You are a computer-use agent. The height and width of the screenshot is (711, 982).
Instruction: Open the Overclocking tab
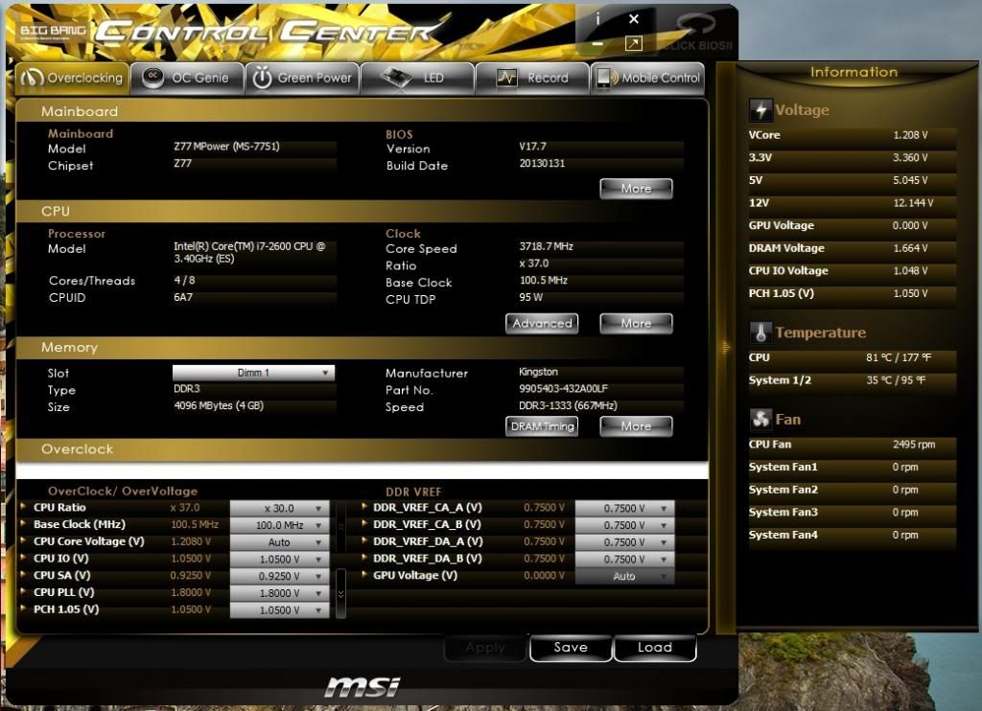(73, 79)
